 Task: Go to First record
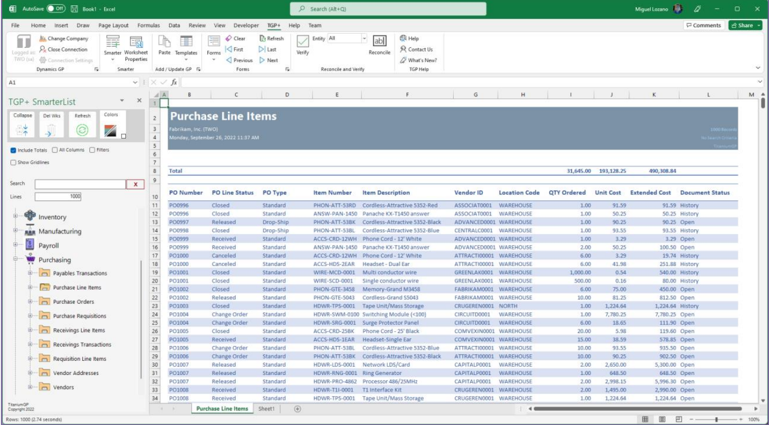(x=235, y=50)
